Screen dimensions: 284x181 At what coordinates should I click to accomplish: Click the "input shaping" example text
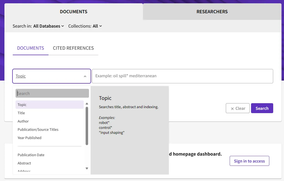112,132
